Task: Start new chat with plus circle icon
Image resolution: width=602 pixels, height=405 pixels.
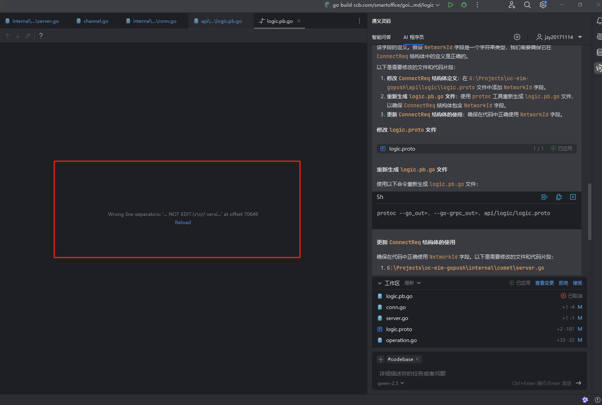Action: click(x=517, y=37)
